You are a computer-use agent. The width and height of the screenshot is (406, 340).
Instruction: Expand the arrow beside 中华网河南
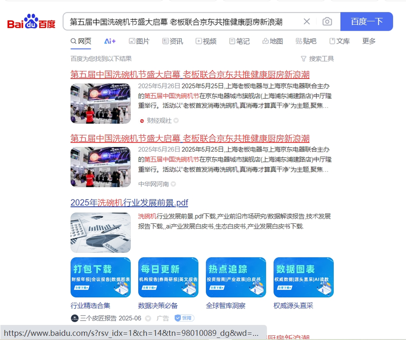click(173, 184)
